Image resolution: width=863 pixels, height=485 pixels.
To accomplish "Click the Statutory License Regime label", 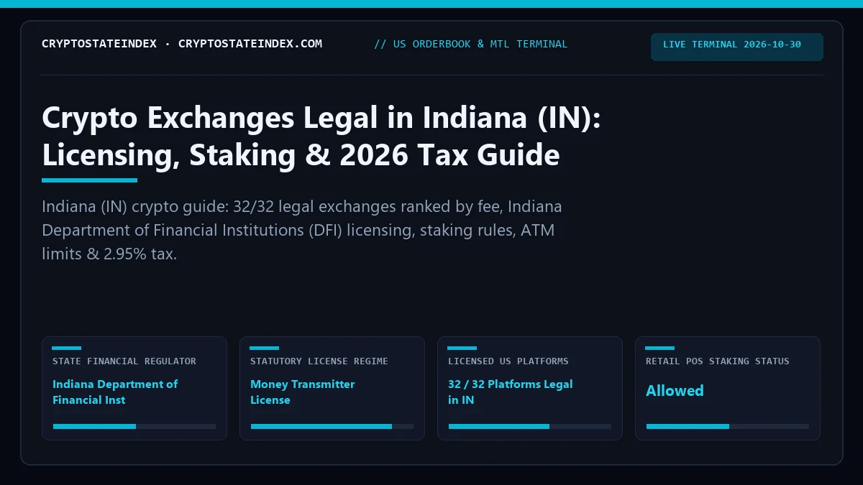I will tap(319, 361).
